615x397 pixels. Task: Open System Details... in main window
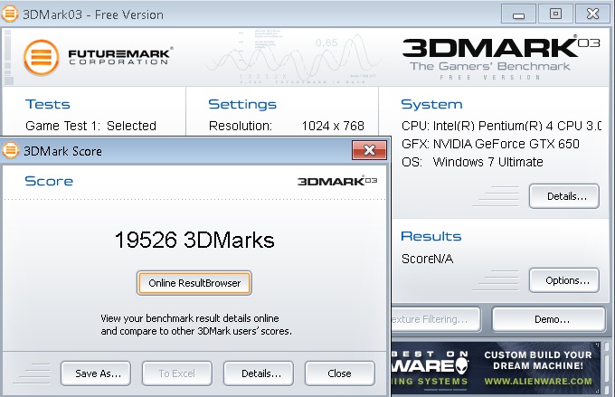[564, 196]
